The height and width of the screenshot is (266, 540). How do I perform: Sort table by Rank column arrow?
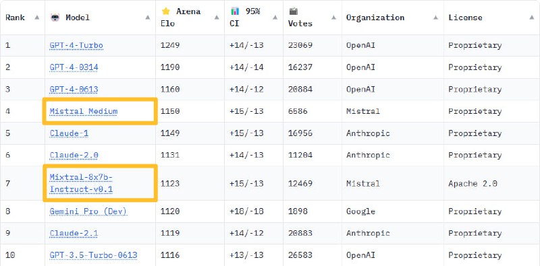37,18
